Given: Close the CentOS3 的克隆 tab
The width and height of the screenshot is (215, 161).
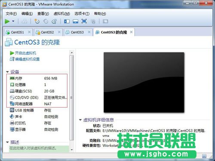Looking at the screenshot, I should [x=131, y=32].
